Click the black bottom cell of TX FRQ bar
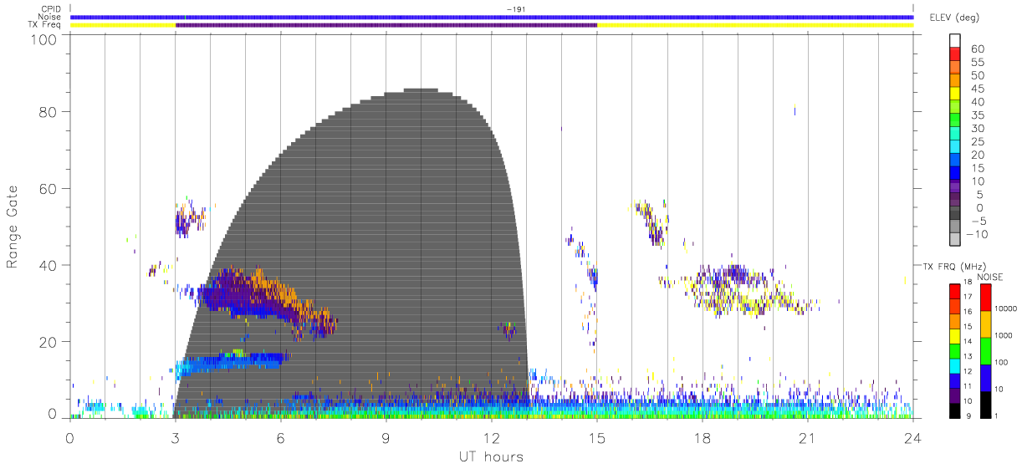1027x474 pixels. pos(955,410)
